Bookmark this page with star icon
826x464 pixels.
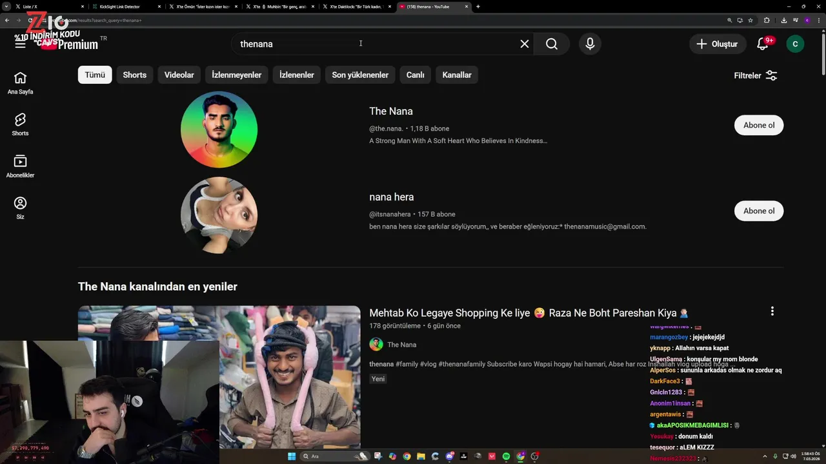pos(750,20)
